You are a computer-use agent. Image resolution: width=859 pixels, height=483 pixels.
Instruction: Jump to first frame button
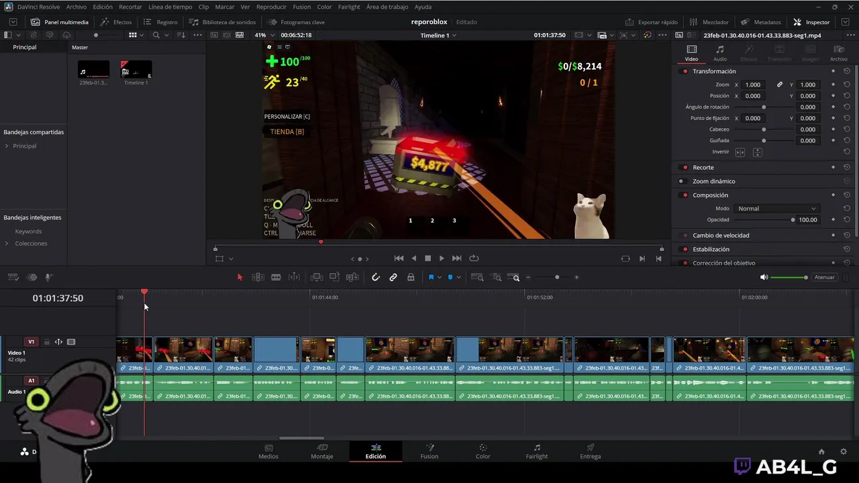click(x=399, y=258)
